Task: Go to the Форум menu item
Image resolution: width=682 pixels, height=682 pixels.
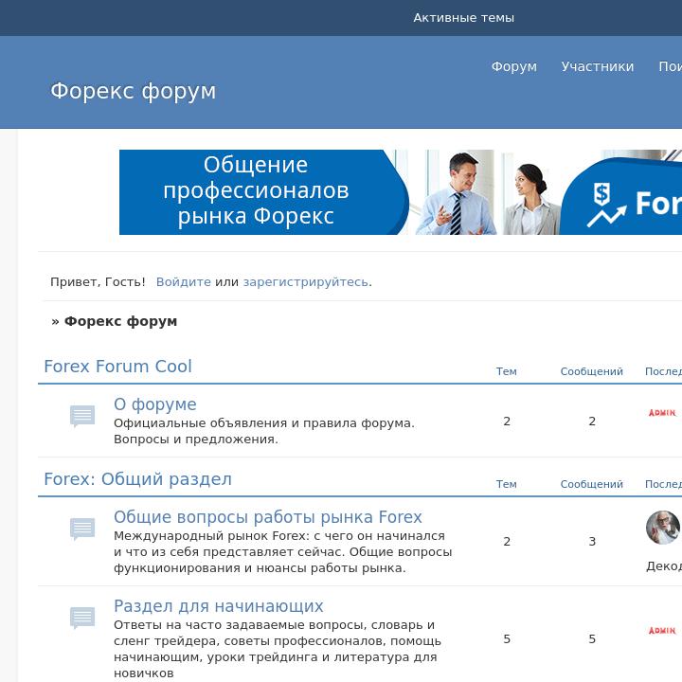Action: 514,66
